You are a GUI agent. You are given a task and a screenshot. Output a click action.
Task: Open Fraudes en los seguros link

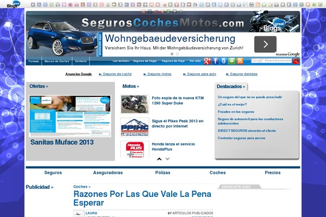click(236, 112)
